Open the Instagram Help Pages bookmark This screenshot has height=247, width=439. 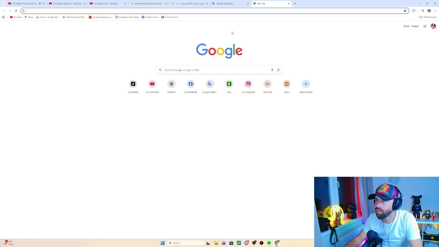[x=127, y=17]
